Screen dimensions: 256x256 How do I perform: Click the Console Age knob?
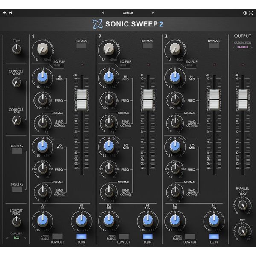click(16, 121)
